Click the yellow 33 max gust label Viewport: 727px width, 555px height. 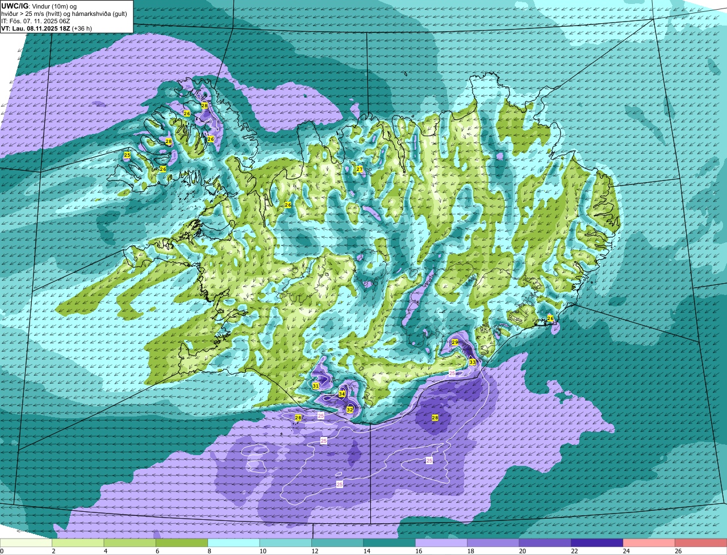tap(473, 362)
